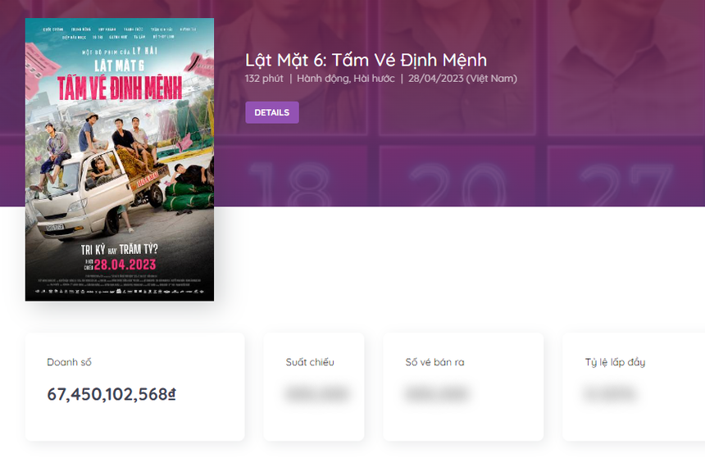705x467 pixels.
Task: Click the faded number 27 in the banner
Action: 625,184
